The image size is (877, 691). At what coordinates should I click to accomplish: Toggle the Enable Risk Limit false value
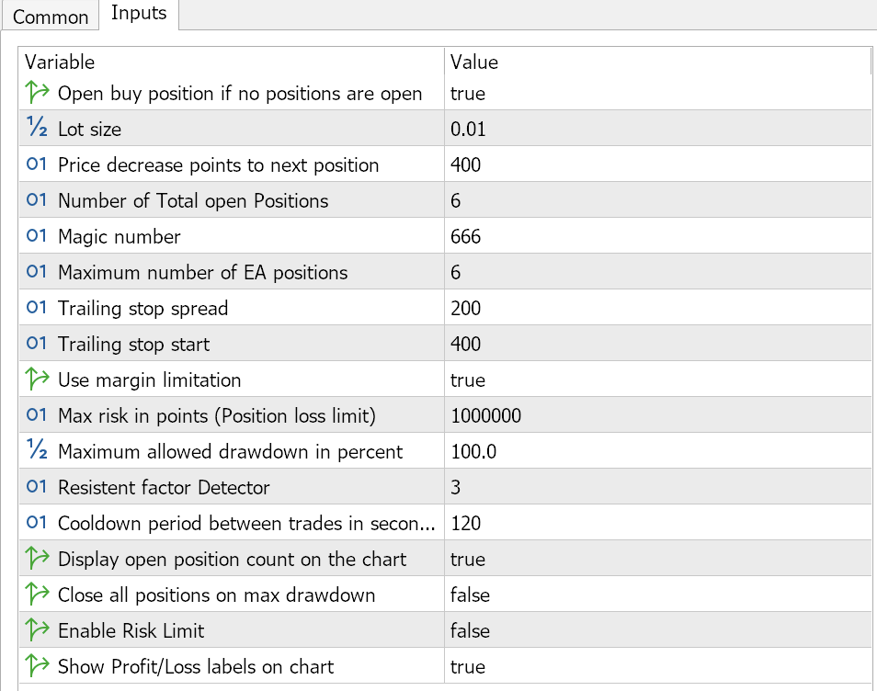pos(470,630)
